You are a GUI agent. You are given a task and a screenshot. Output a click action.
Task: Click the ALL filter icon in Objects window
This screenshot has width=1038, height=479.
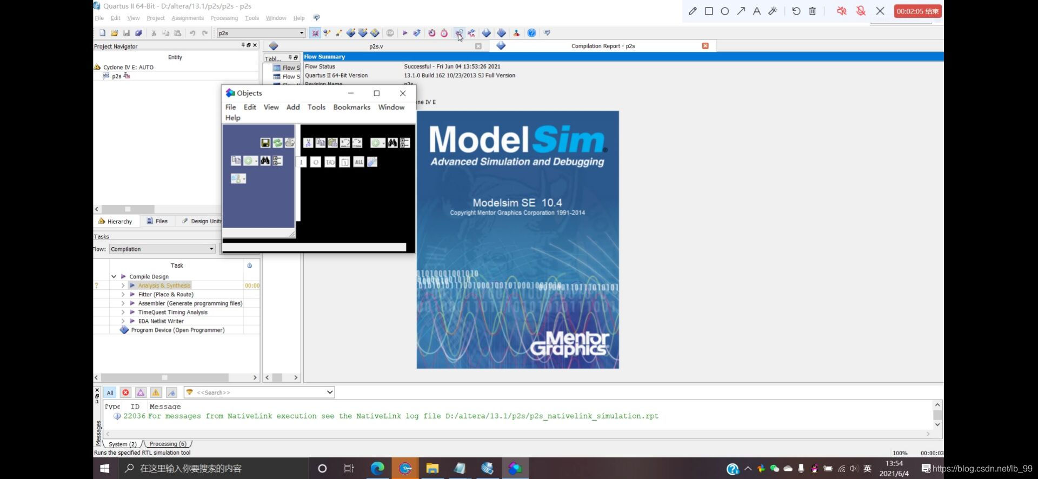(x=358, y=162)
